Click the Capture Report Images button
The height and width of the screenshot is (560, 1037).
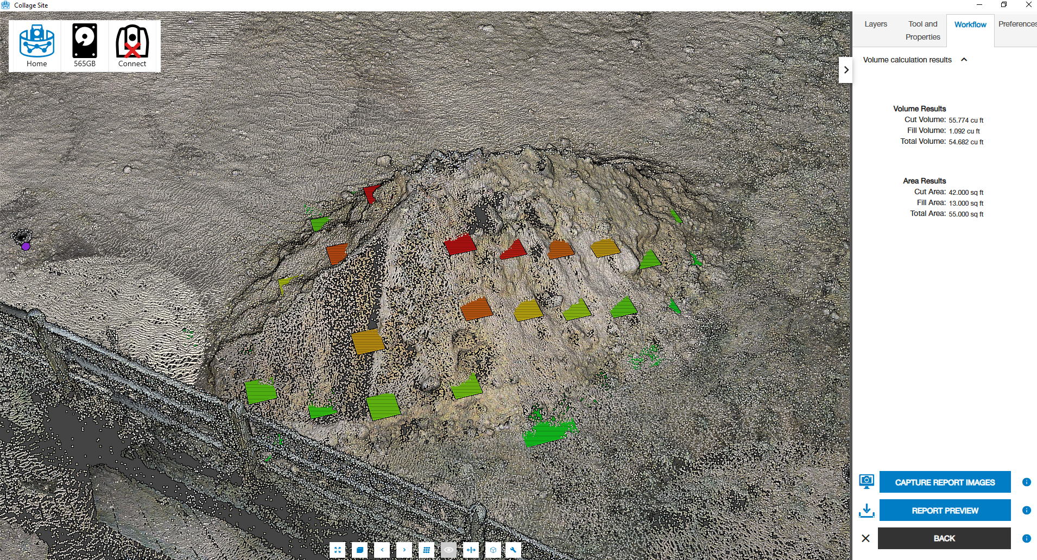(945, 482)
